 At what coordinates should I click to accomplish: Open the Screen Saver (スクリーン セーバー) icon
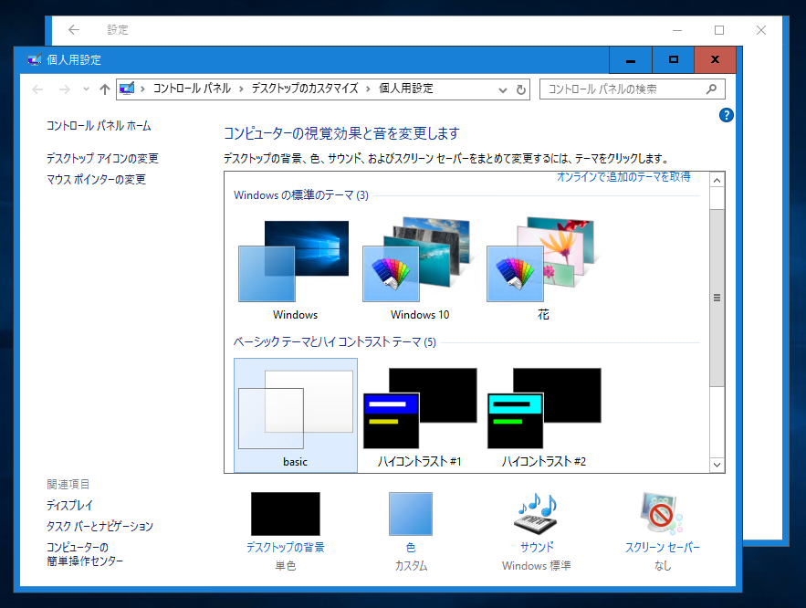(662, 513)
